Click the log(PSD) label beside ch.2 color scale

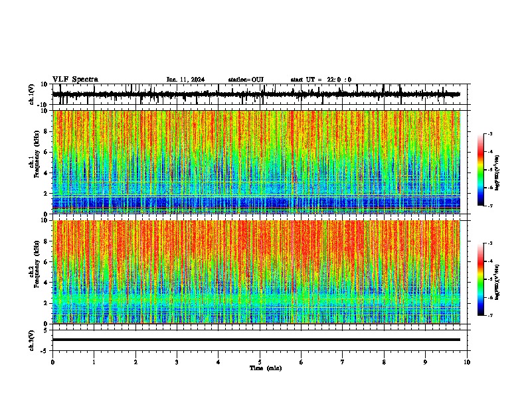pos(497,282)
